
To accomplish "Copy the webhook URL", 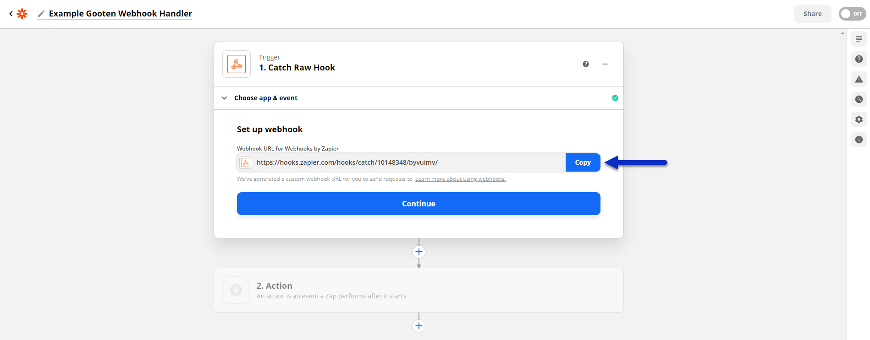I will coord(583,162).
